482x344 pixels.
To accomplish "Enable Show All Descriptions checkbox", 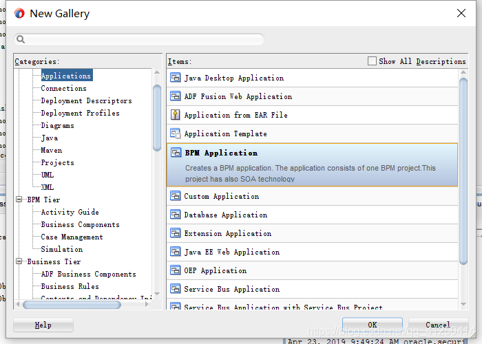I will tap(372, 61).
